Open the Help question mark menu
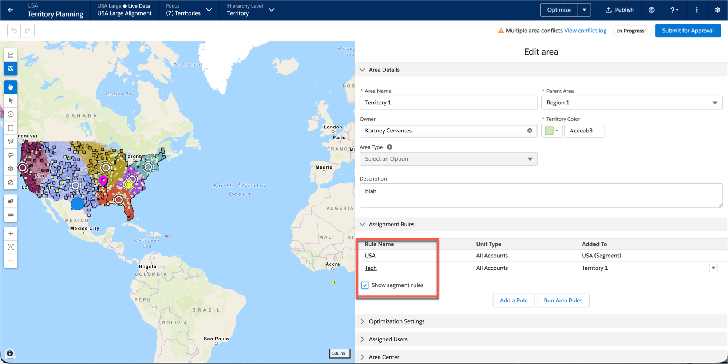The width and height of the screenshot is (728, 364). [x=674, y=10]
